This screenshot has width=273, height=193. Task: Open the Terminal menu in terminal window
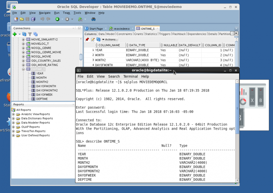131,76
